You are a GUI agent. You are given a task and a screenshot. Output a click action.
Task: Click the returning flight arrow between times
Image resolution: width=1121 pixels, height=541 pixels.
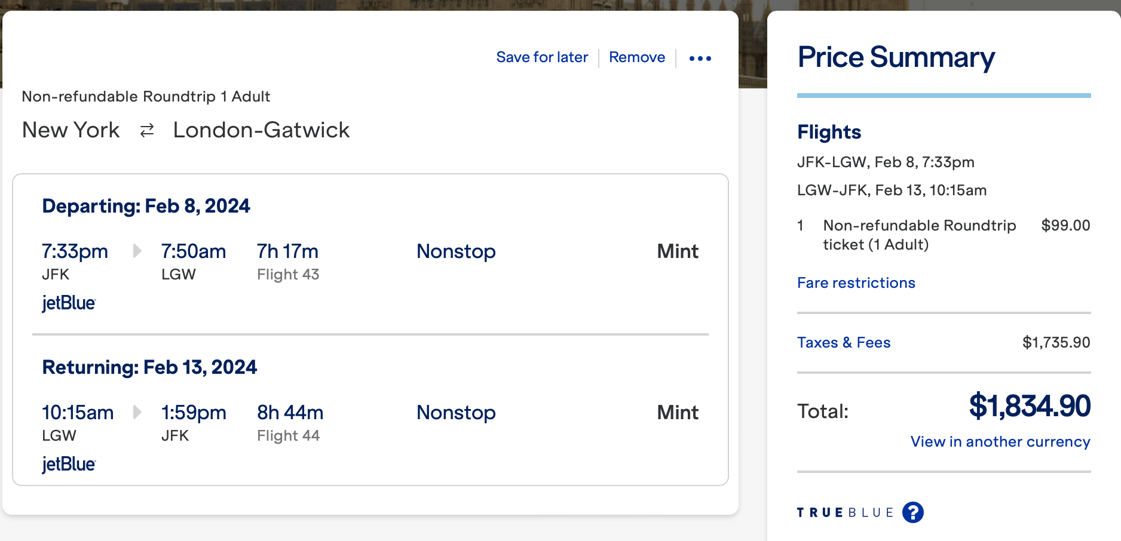[x=137, y=412]
